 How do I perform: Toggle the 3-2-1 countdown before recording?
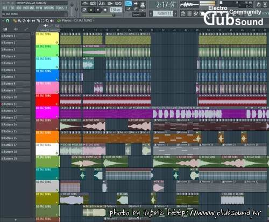(x=102, y=3)
